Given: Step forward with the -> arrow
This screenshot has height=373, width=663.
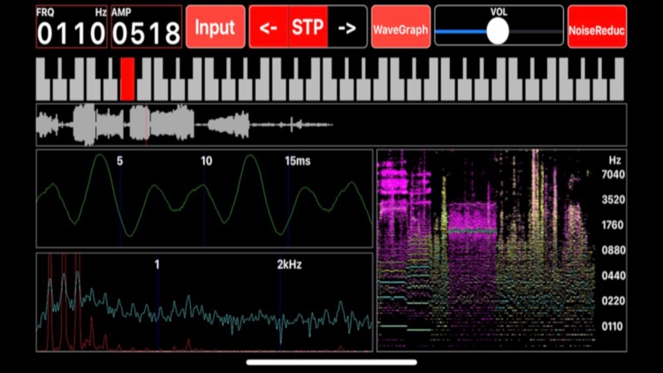Looking at the screenshot, I should point(347,27).
